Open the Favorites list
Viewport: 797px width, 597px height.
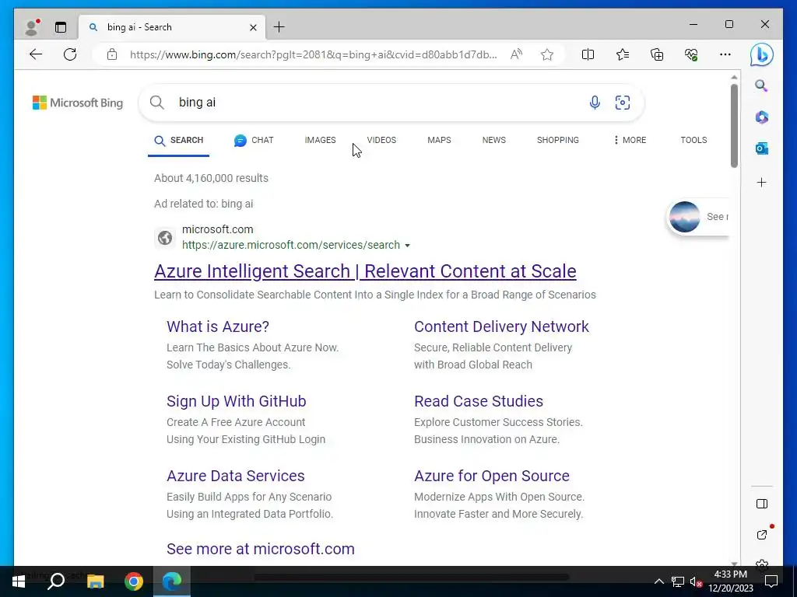(623, 54)
